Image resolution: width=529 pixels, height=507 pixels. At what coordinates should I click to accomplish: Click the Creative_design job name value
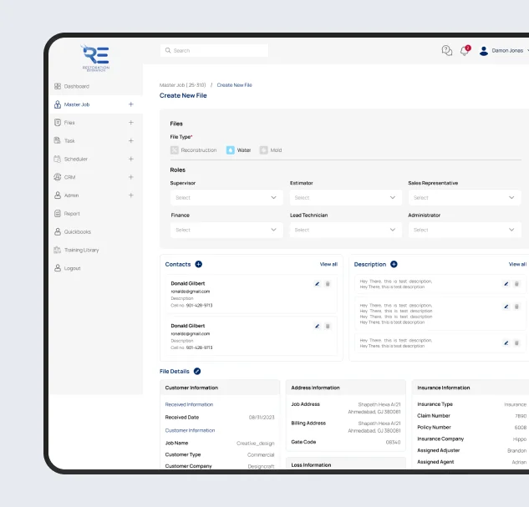pos(256,444)
